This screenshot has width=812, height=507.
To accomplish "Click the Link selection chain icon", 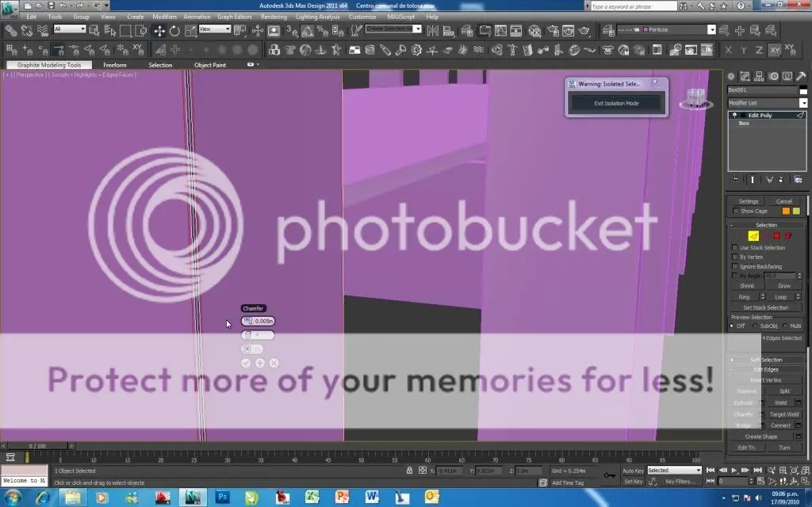I will coord(10,31).
